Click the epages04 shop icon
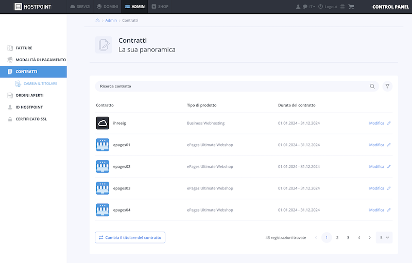 point(102,210)
